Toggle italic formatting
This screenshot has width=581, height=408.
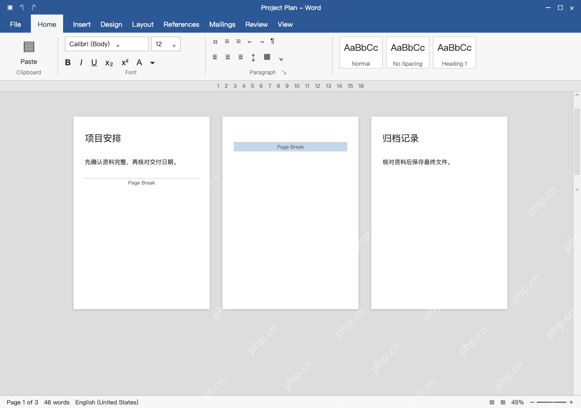point(81,63)
